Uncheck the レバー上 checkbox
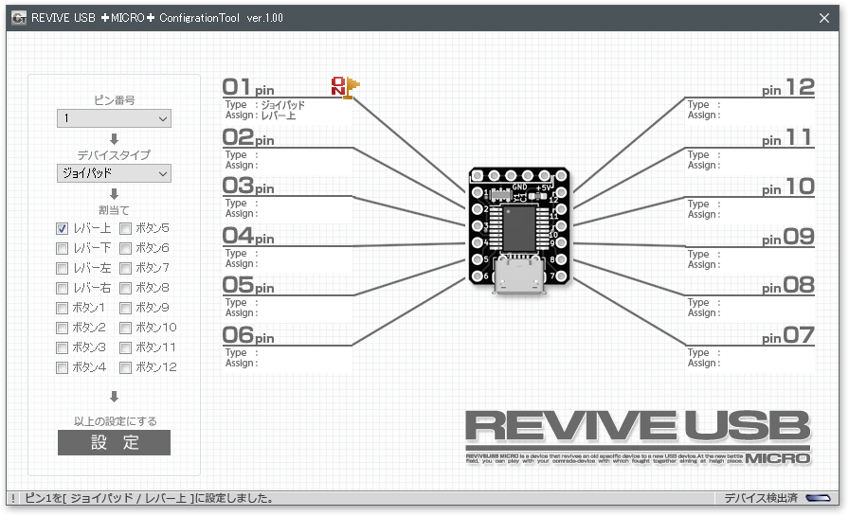Viewport: 849px width, 516px height. 63,228
